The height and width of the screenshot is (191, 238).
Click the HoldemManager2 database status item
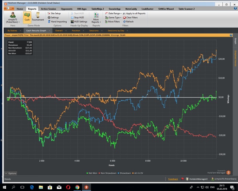[x=197, y=179]
